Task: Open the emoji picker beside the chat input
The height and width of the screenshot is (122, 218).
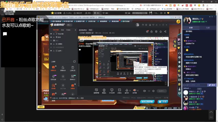Action: 184,85
